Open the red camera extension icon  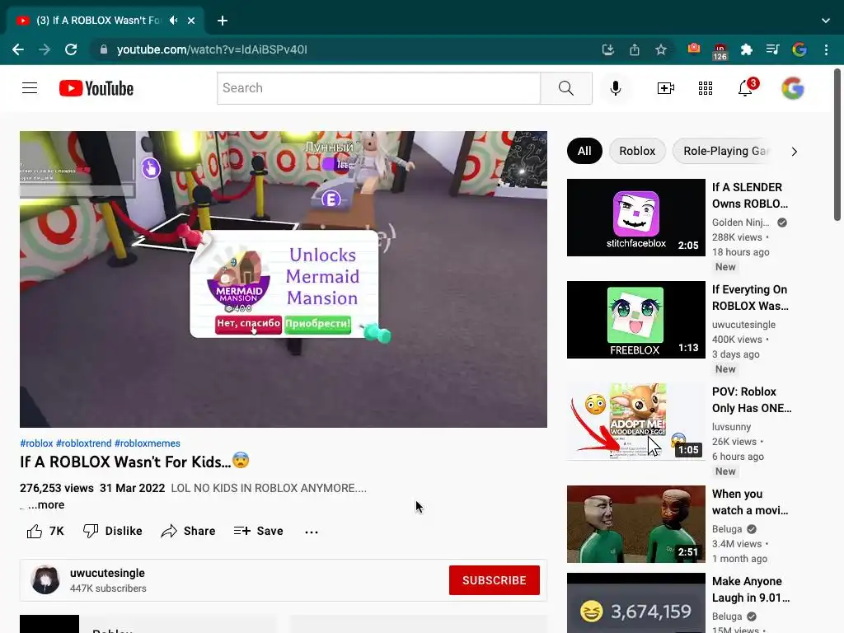click(x=694, y=49)
